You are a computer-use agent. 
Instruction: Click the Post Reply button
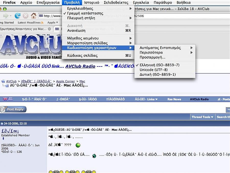tap(13, 109)
